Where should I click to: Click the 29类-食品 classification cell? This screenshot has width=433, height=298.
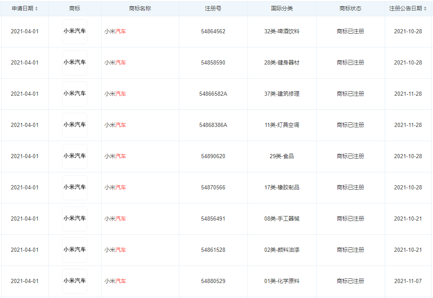(x=282, y=156)
